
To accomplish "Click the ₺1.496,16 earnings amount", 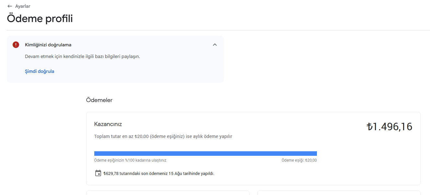I will tap(389, 127).
